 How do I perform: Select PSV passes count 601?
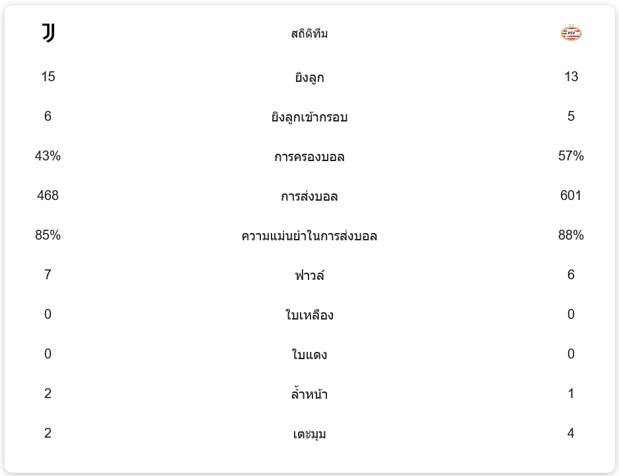(571, 195)
